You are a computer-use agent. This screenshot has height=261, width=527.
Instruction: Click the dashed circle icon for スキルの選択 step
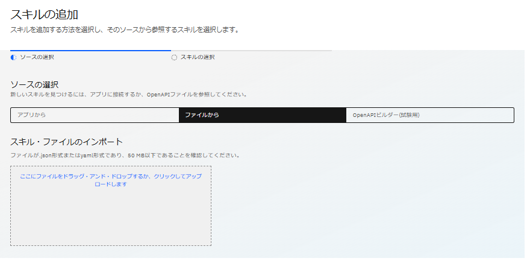174,57
